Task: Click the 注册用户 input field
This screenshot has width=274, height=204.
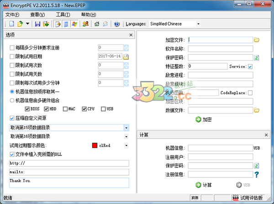Action: pos(221,157)
